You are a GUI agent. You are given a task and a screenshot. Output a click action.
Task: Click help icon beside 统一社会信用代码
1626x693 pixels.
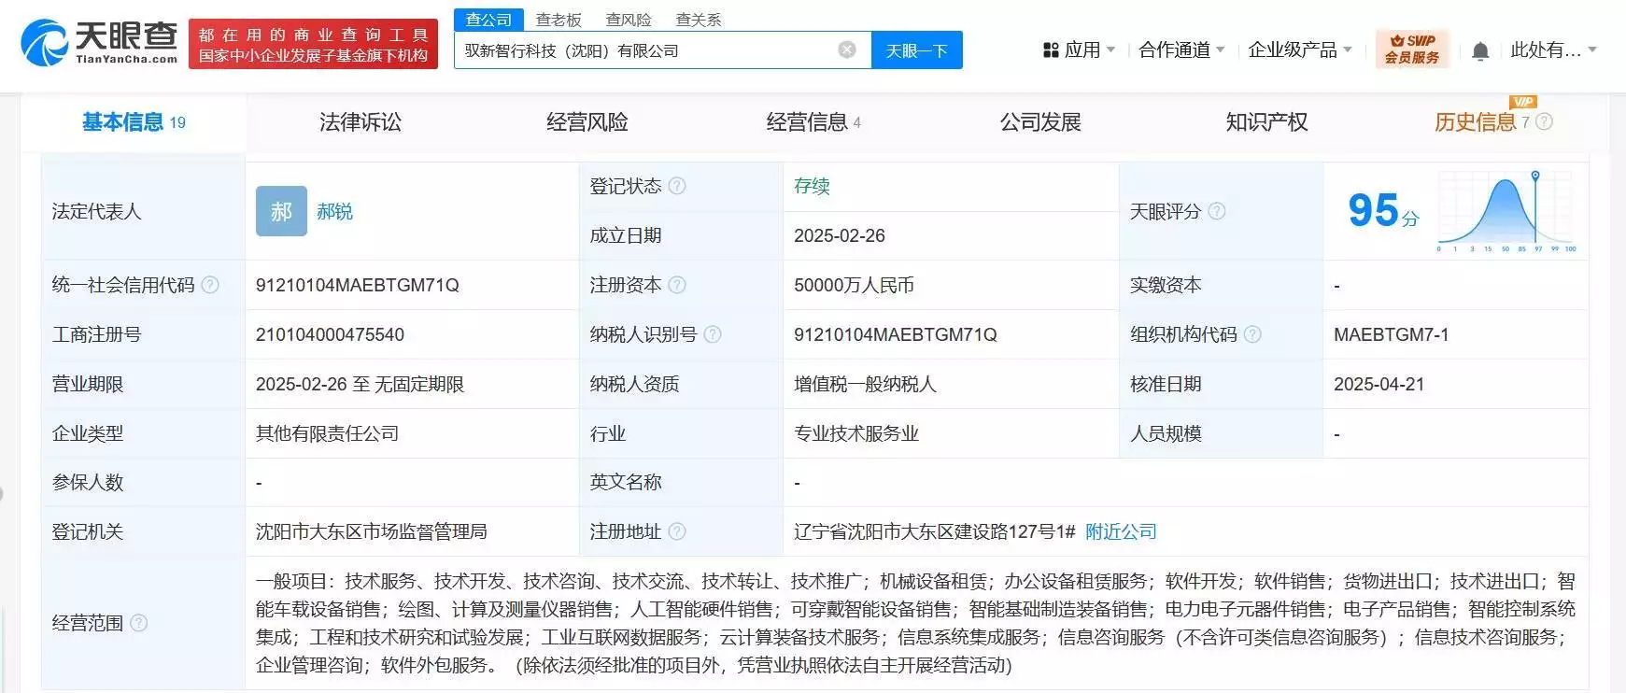[x=210, y=285]
